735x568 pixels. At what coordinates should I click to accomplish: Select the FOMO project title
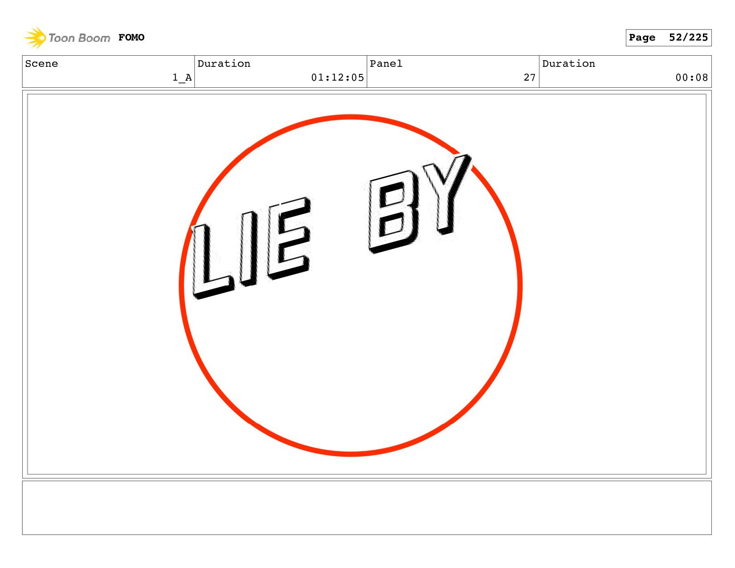point(131,37)
